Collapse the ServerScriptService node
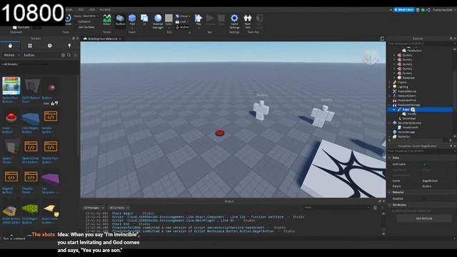Image resolution: width=457 pixels, height=257 pixels. pyautogui.click(x=390, y=123)
